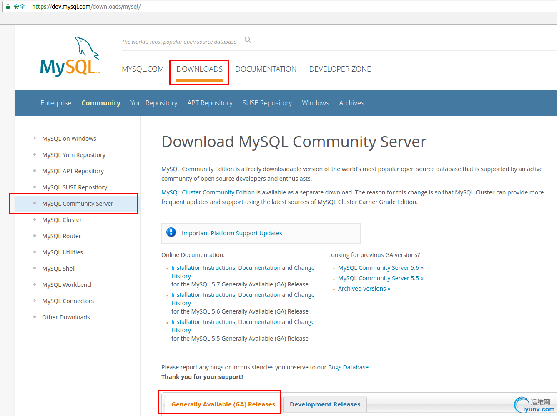The image size is (557, 416).
Task: Select MySQL SUSE Repository in sidebar
Action: 75,187
